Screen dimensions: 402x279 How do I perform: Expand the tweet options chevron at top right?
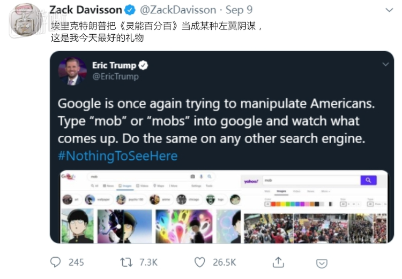tap(389, 10)
